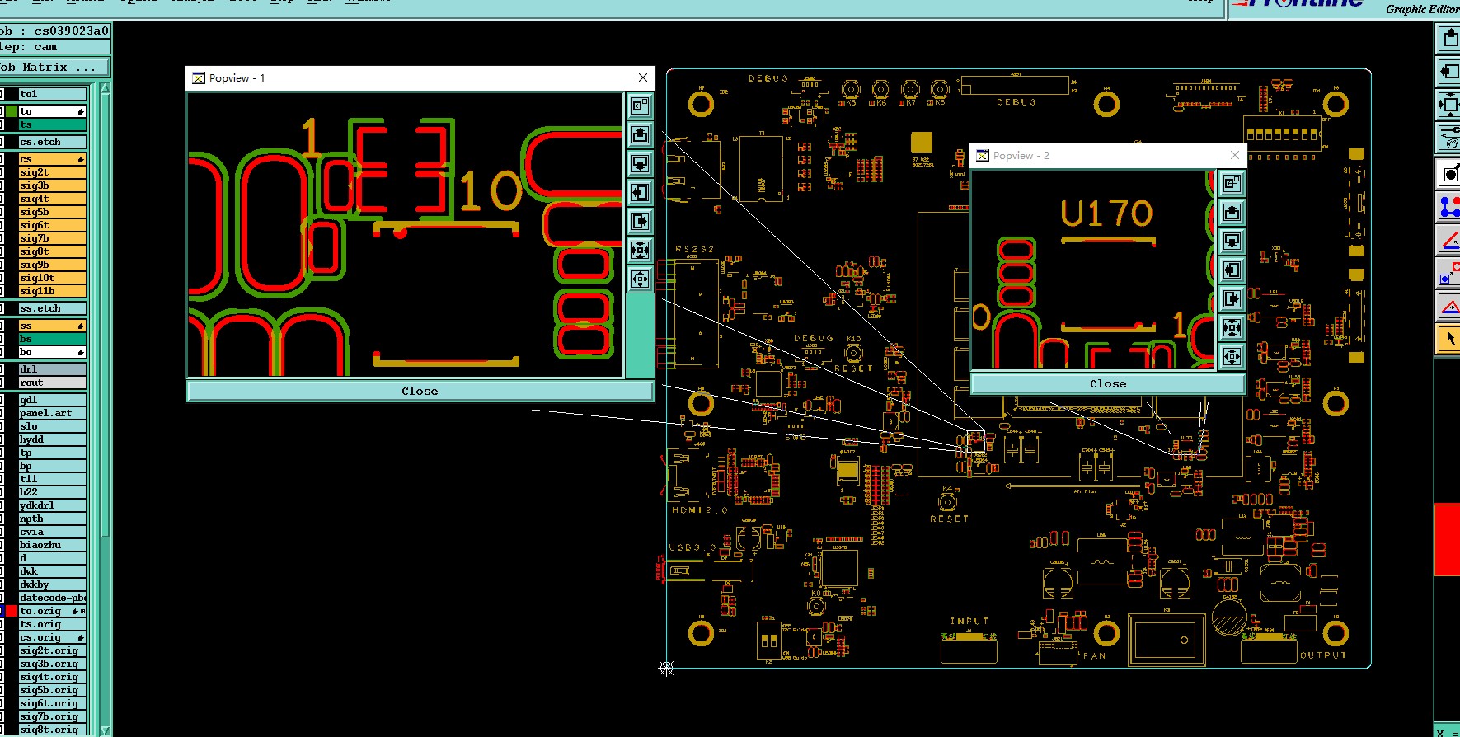Click the layer list scroll up arrow
Viewport: 1460px width, 737px height.
[x=105, y=87]
